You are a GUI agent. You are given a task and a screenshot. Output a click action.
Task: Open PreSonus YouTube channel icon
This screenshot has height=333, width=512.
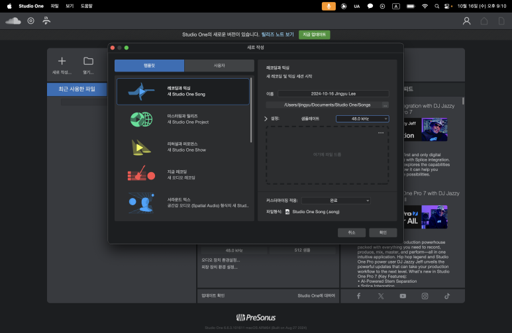pos(403,296)
